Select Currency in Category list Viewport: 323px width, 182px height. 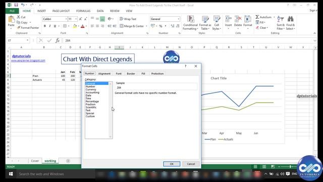click(x=91, y=89)
